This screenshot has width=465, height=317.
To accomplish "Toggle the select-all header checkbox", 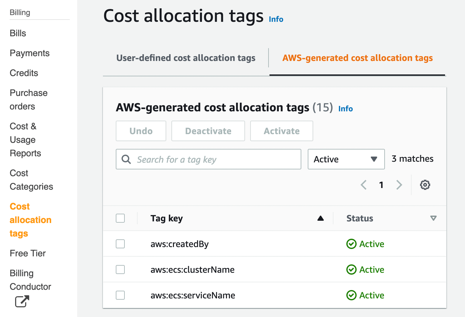I will [x=120, y=218].
